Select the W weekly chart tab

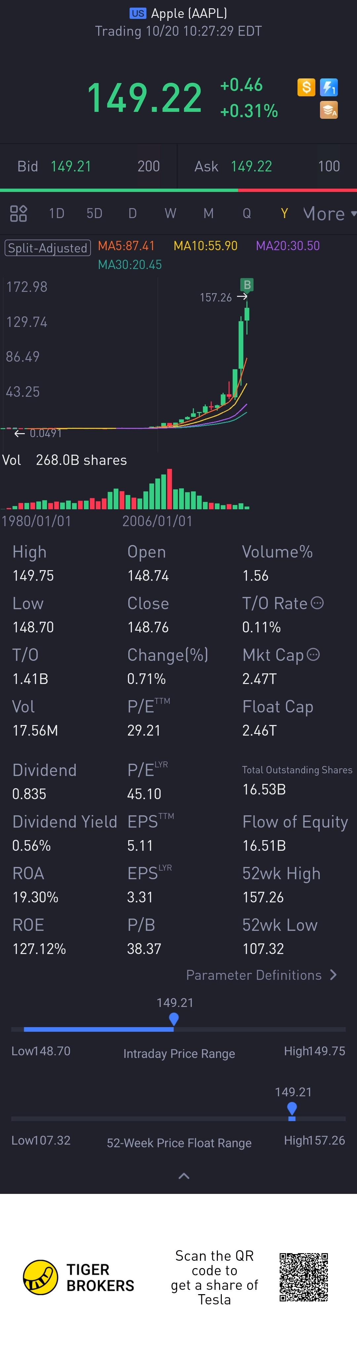pyautogui.click(x=170, y=213)
